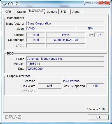Open the Cache tab
Image resolution: width=112 pixels, height=124 pixels.
[21, 12]
